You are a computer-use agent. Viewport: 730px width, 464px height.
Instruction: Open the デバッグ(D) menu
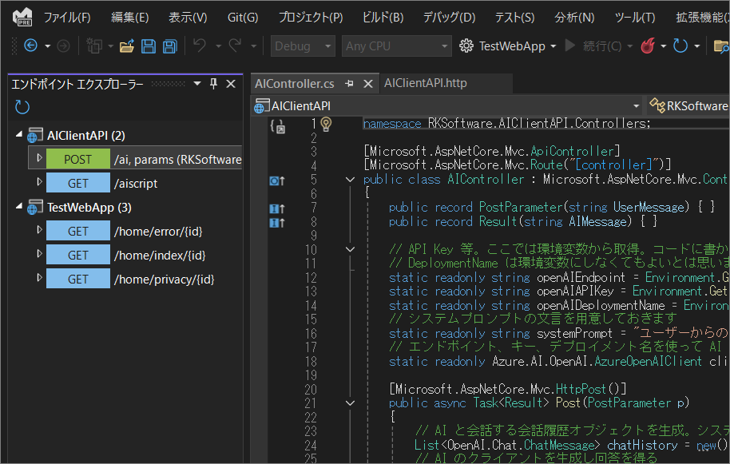point(449,18)
